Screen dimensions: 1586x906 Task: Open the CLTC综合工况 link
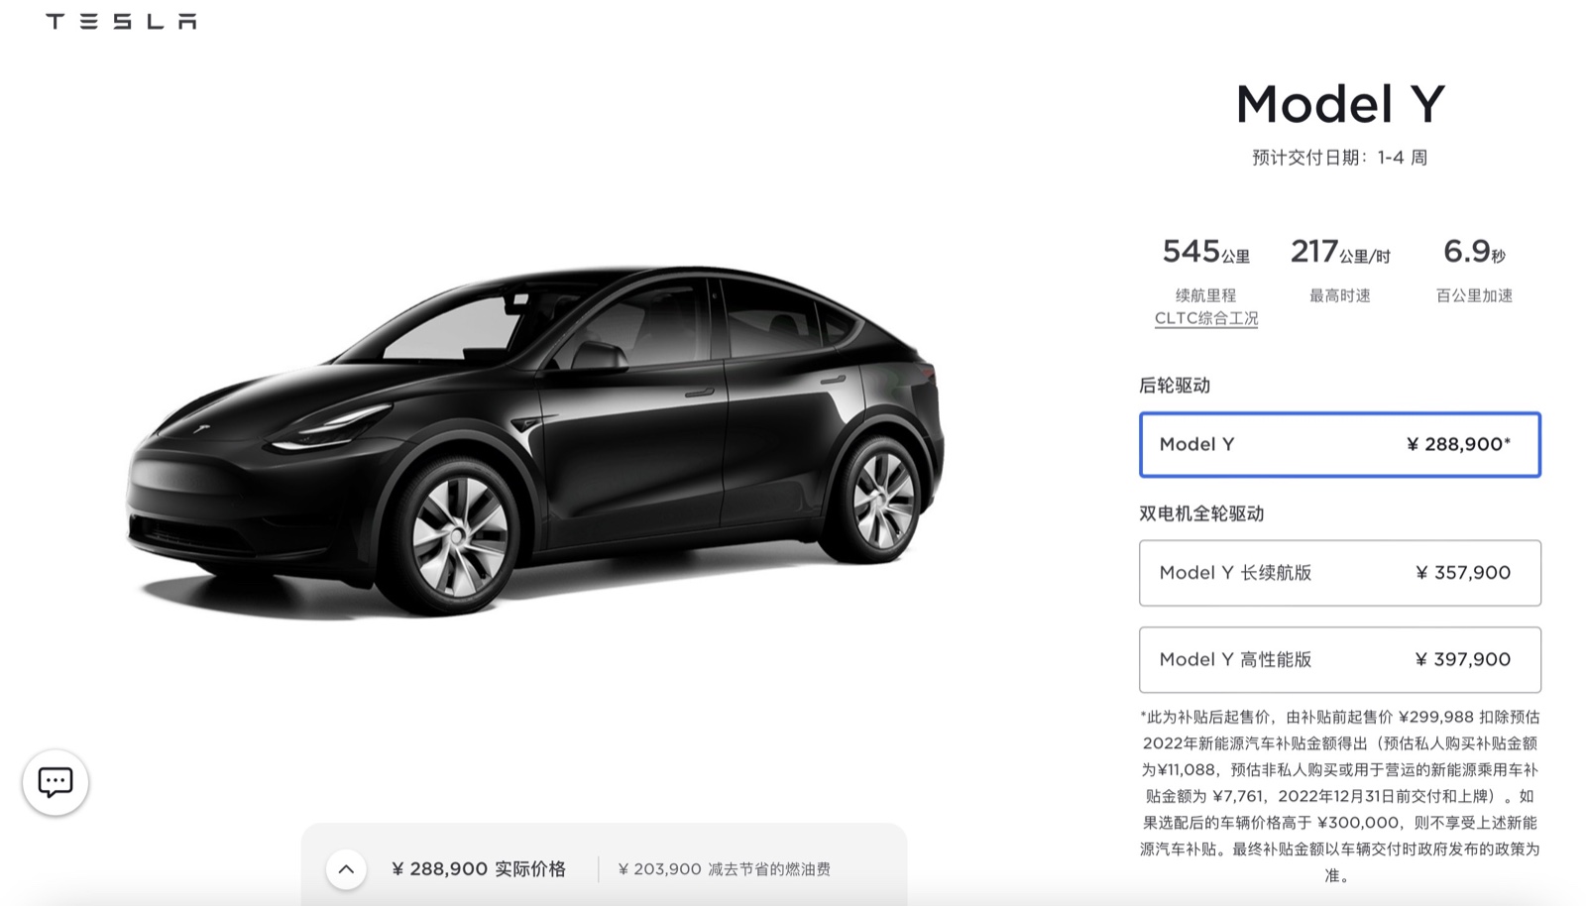point(1206,318)
